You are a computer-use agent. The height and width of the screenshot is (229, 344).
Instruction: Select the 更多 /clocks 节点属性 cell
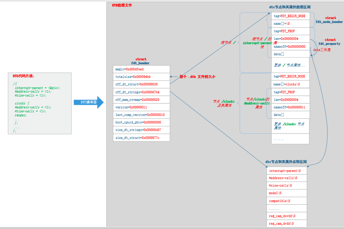coord(290,126)
